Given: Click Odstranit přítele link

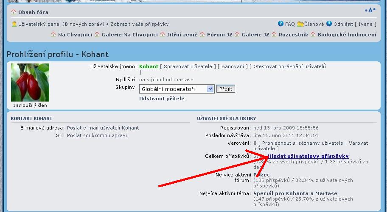Looking at the screenshot, I should point(162,99).
